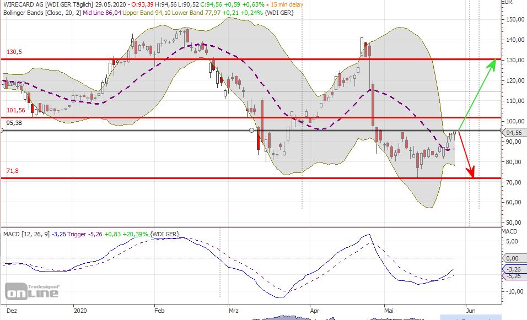Click the Trigger -5,26 value in MACD header
This screenshot has height=320, width=527.
(85, 234)
